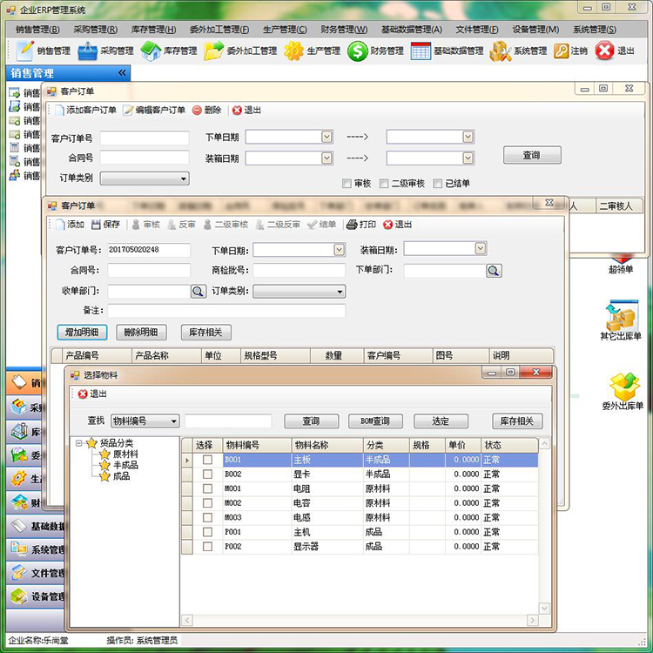Click 编辑客户订单 toolbar item
The width and height of the screenshot is (653, 653).
click(x=154, y=110)
